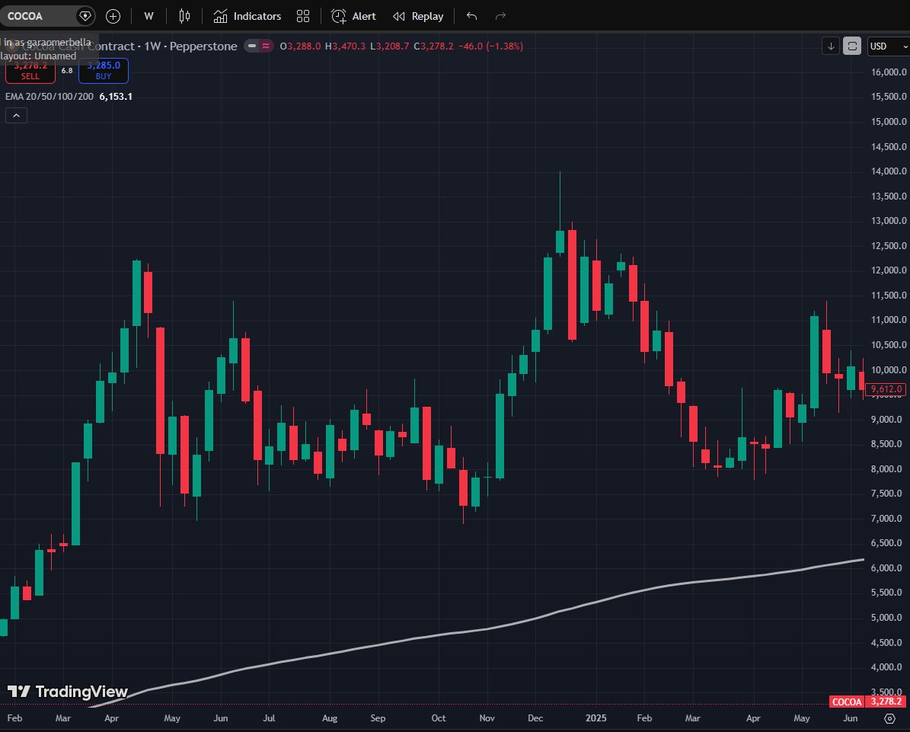
Task: Click the 6,153.1 EMA value in legend
Action: click(x=116, y=97)
